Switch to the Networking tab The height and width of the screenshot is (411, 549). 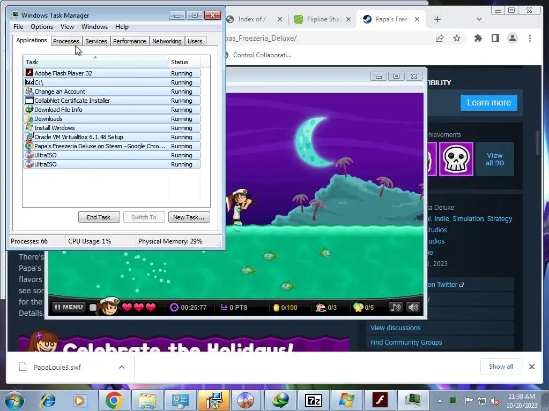point(167,41)
